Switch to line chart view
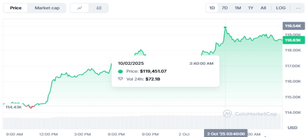This screenshot has height=137, width=308. 80,8
